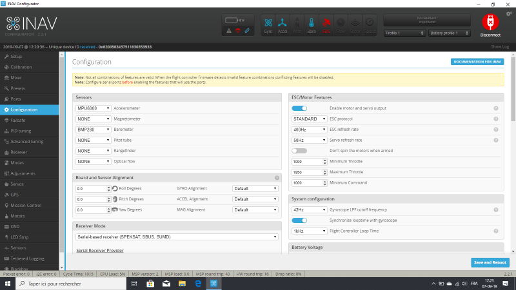Viewport: 516px width, 290px height.
Task: Enable Don't spin the motors when armed
Action: 299,150
